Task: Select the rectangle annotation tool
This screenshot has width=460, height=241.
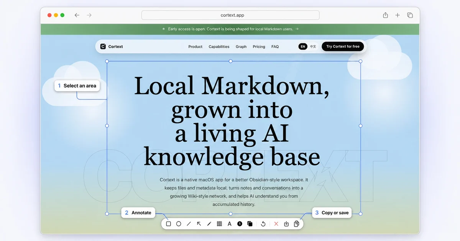Action: click(x=168, y=224)
